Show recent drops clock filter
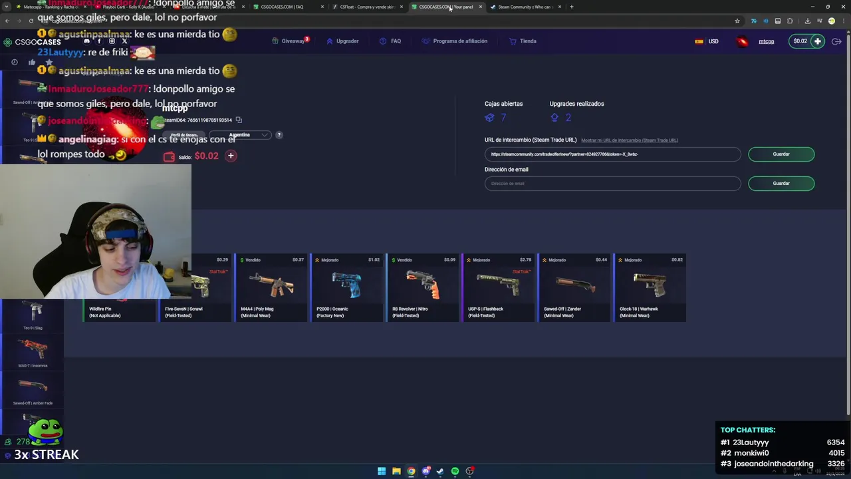 pyautogui.click(x=15, y=63)
